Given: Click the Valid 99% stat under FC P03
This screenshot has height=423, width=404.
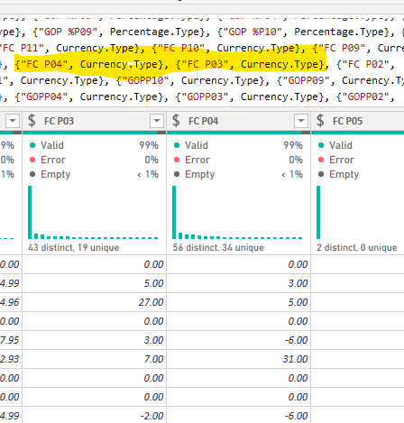Looking at the screenshot, I should 94,145.
